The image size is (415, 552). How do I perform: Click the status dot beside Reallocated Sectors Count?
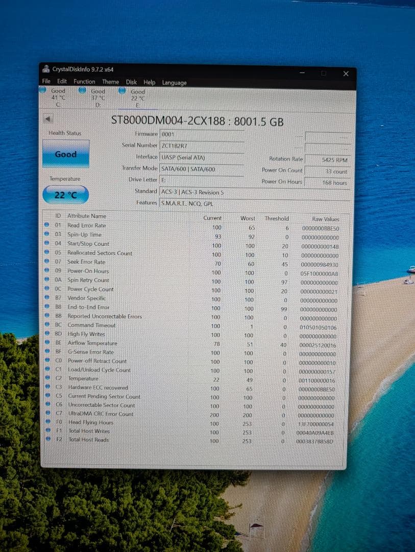pos(47,254)
